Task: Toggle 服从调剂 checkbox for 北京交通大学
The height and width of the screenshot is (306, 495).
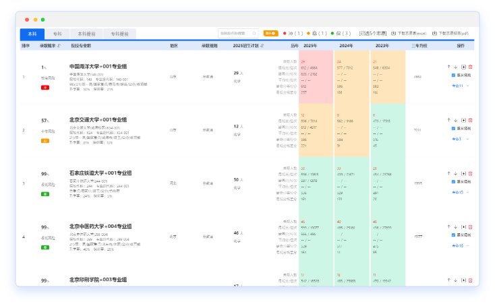Action: pos(453,128)
